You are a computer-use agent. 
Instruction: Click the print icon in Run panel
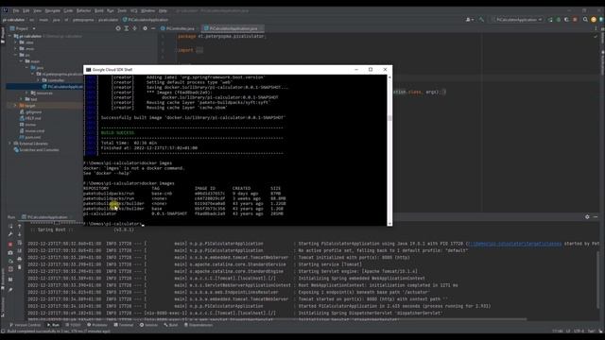[x=20, y=259]
